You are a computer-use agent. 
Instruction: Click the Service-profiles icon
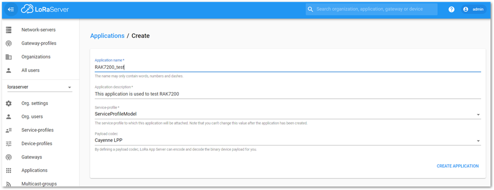(9, 130)
